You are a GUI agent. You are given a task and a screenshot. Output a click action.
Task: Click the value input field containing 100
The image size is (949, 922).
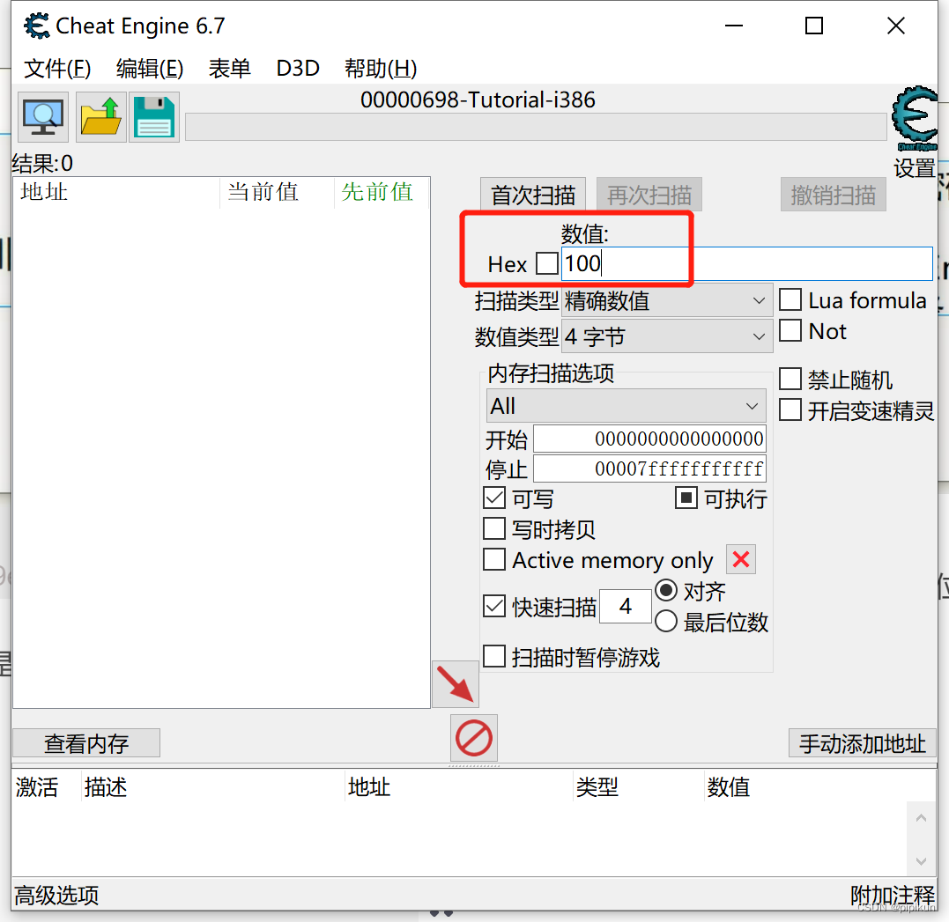[x=747, y=264]
